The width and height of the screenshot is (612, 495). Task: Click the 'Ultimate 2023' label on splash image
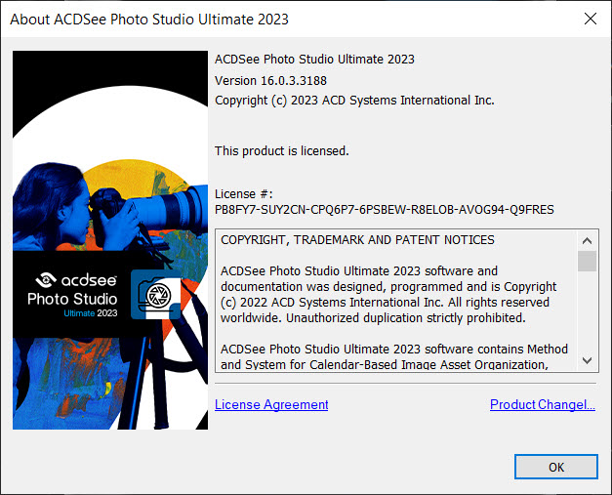91,313
